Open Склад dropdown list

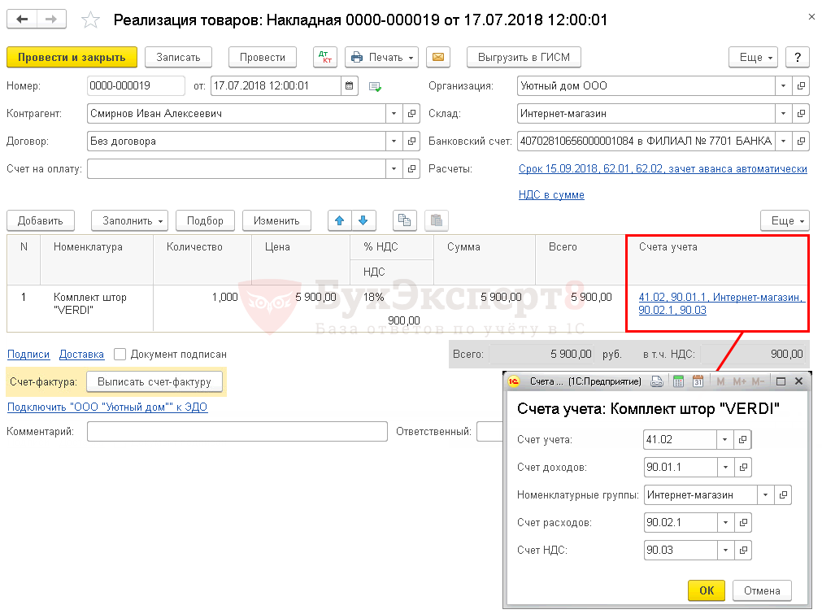(782, 114)
